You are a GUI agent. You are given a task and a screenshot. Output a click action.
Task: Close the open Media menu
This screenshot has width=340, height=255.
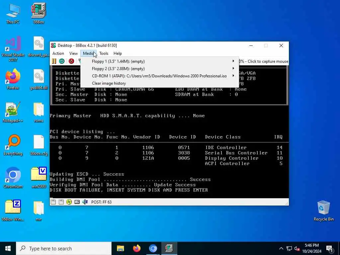[x=88, y=53]
